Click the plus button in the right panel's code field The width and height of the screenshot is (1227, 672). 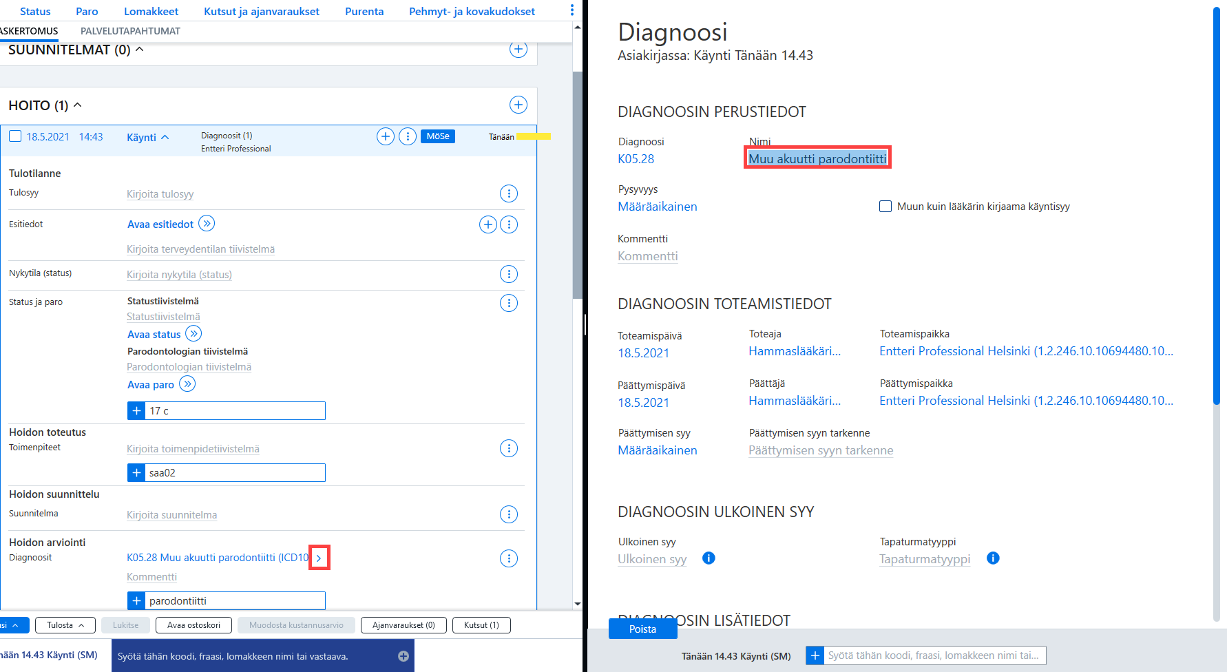[815, 655]
